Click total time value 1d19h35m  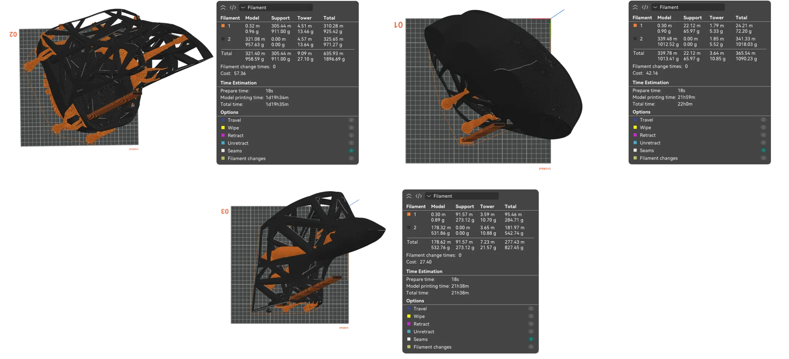[277, 104]
